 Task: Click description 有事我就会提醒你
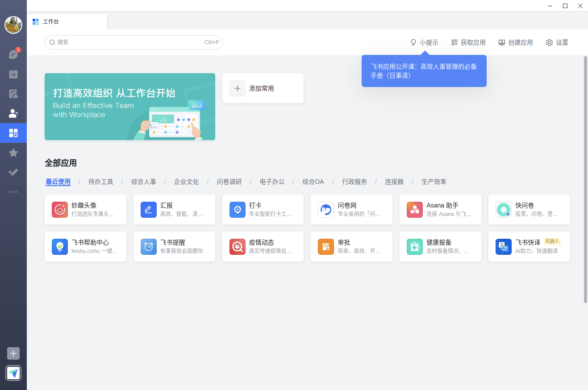(182, 251)
